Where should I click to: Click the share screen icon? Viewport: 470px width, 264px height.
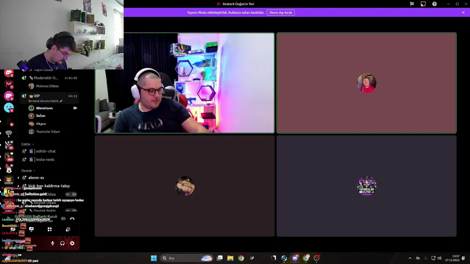32,229
